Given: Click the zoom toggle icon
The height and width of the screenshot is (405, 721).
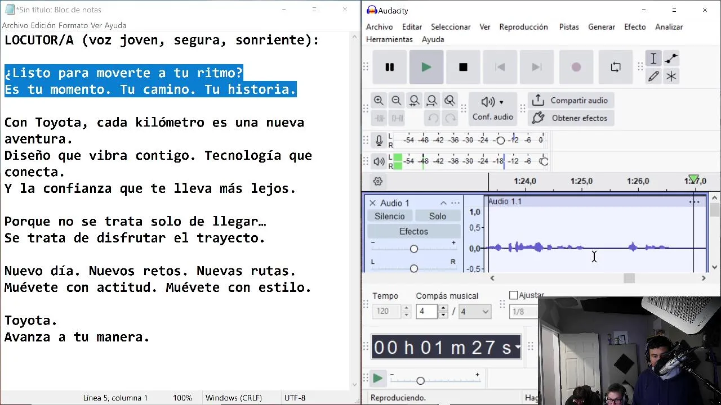Looking at the screenshot, I should (449, 101).
